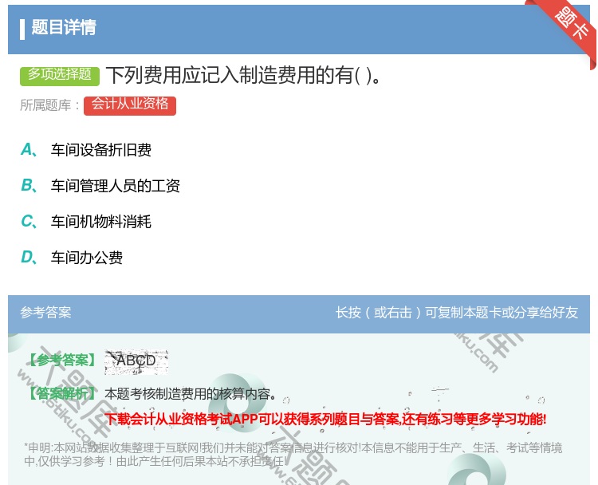Select option D 车间办公费
This screenshot has height=485, width=598.
click(x=87, y=258)
